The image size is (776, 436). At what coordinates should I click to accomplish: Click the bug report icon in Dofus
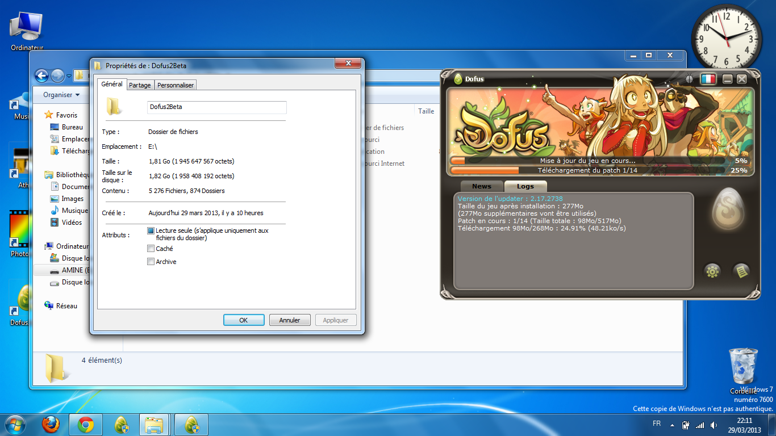(689, 79)
